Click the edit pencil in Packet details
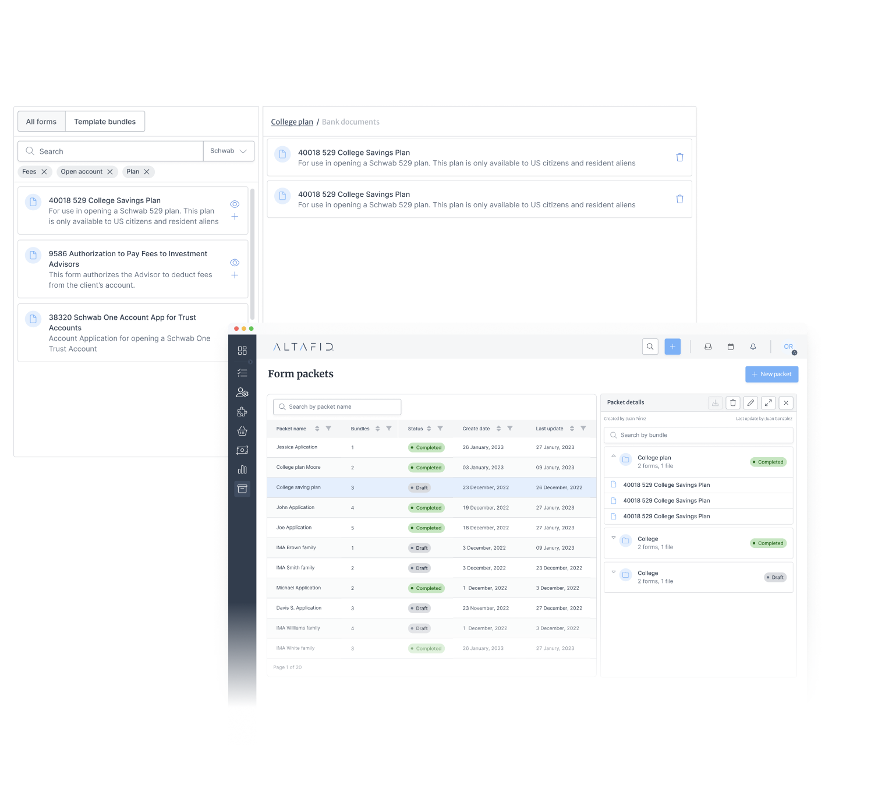Screen dimensions: 871x792 click(750, 402)
